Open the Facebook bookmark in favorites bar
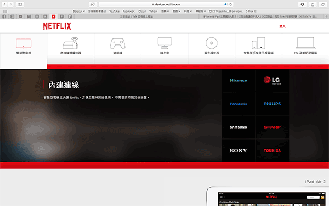This screenshot has width=329, height=206. 129,11
